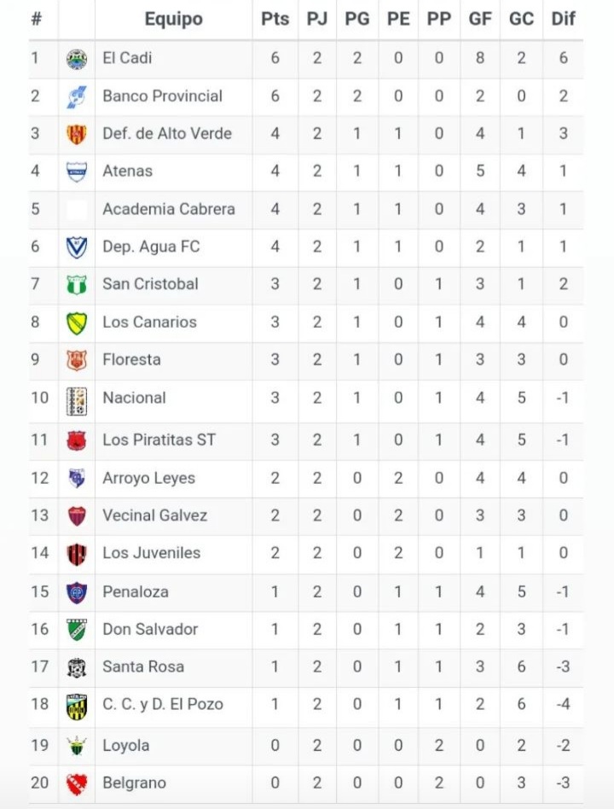Click the Los Juveniles striped crest

point(77,553)
